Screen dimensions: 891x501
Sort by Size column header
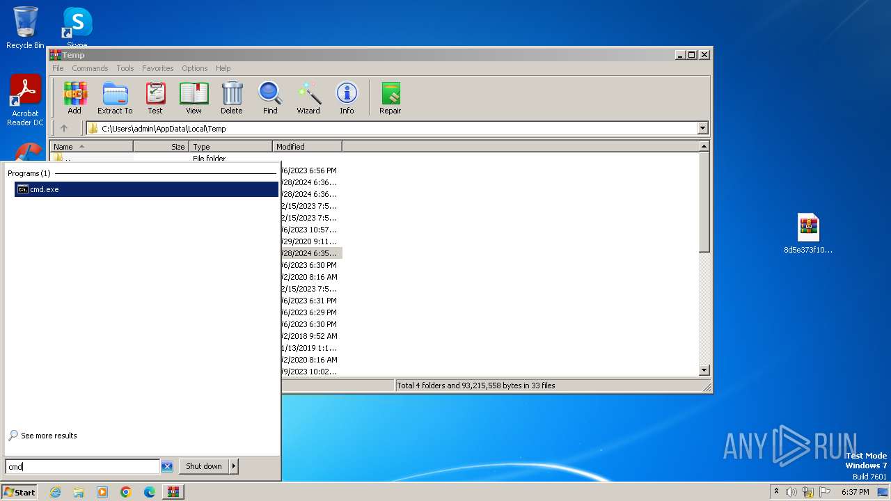[161, 147]
